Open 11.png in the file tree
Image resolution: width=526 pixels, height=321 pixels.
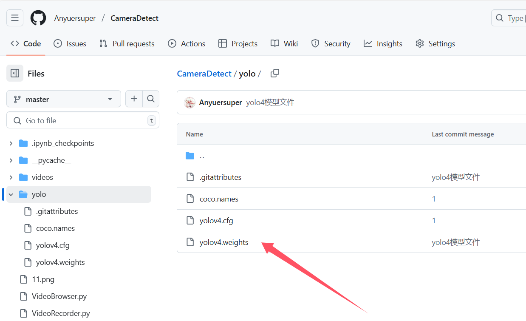tap(43, 279)
